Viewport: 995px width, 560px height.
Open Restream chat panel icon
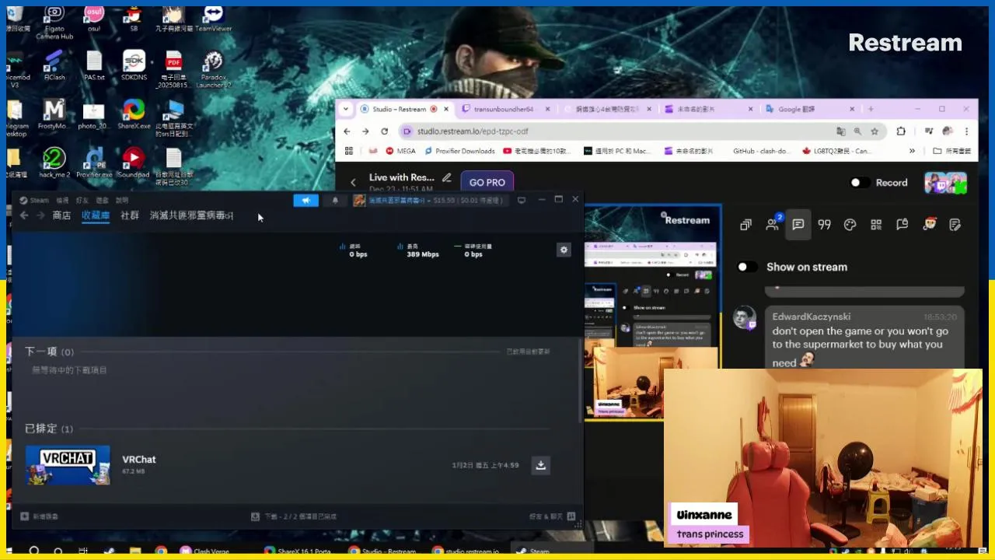coord(798,225)
